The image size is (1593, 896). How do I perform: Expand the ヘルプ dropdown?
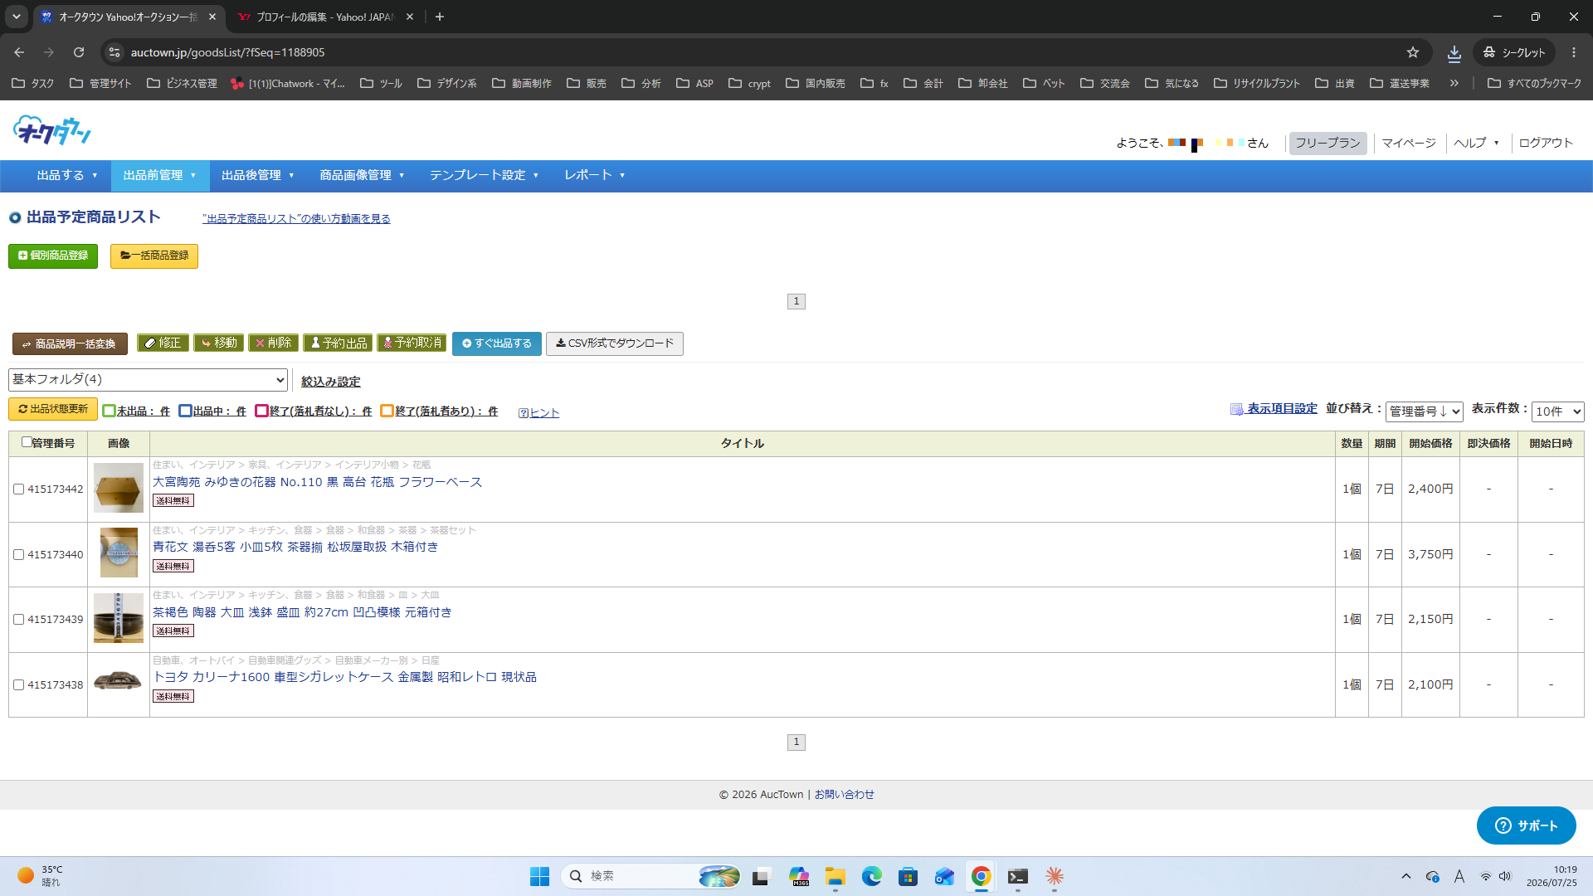[1476, 143]
